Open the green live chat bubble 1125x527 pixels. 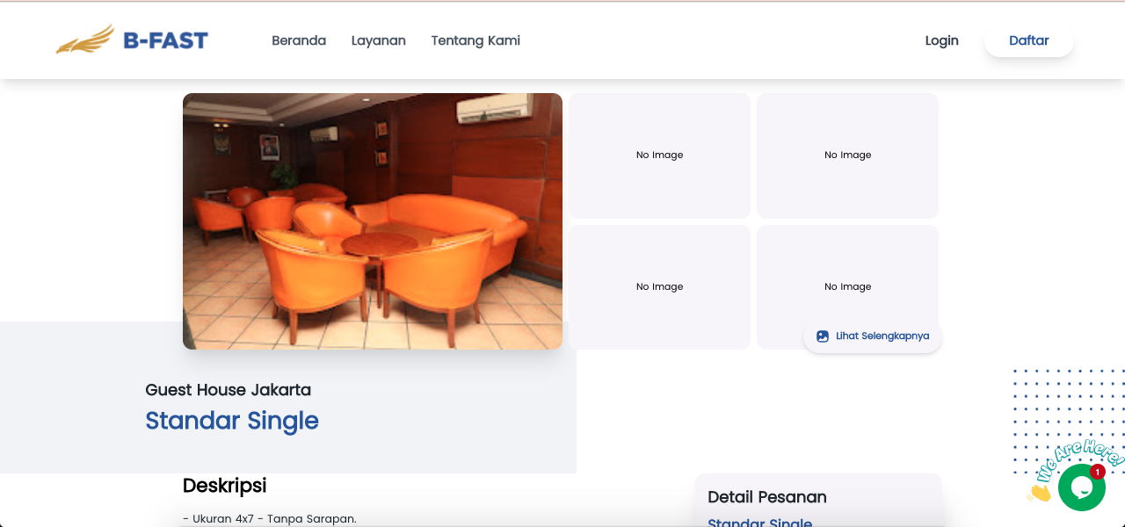(x=1080, y=488)
